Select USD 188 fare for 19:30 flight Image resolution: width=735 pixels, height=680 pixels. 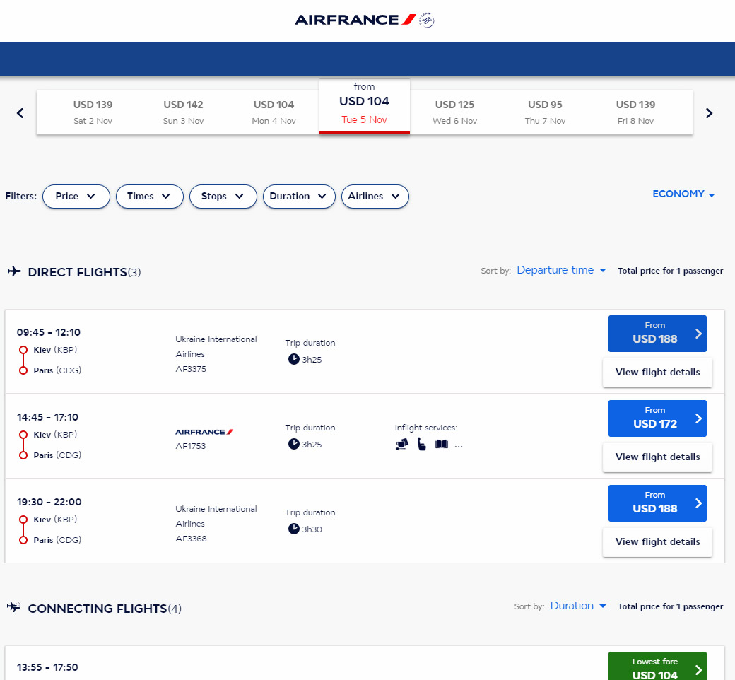657,503
